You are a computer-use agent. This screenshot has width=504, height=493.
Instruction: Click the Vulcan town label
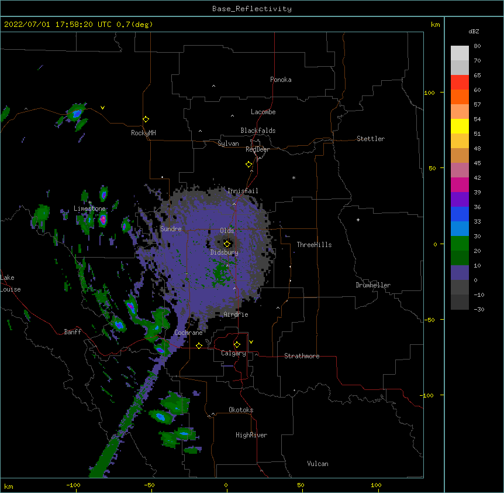point(317,464)
